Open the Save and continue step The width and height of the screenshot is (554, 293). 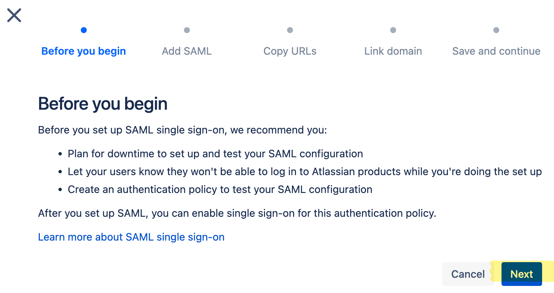496,51
